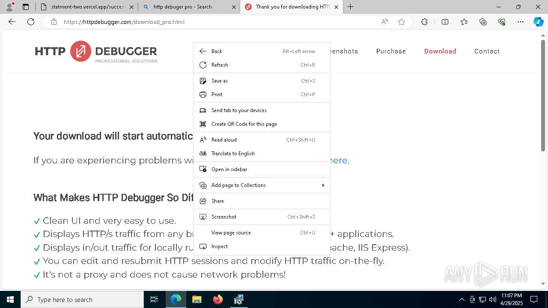Close the Thank you for downloading tab

tap(336, 7)
